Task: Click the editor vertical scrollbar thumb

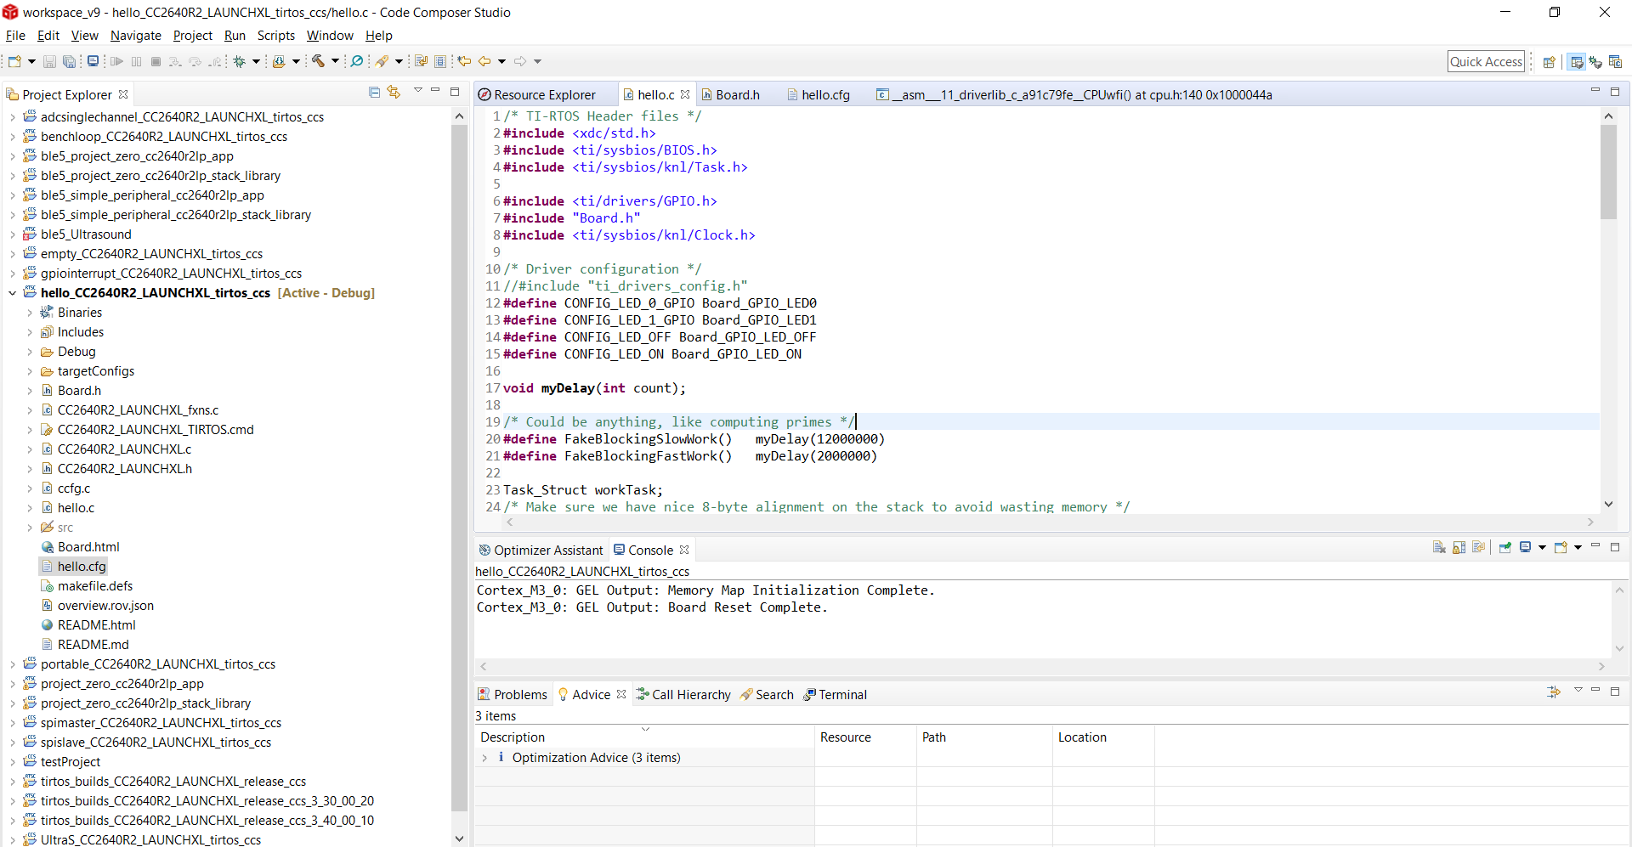Action: click(1607, 172)
